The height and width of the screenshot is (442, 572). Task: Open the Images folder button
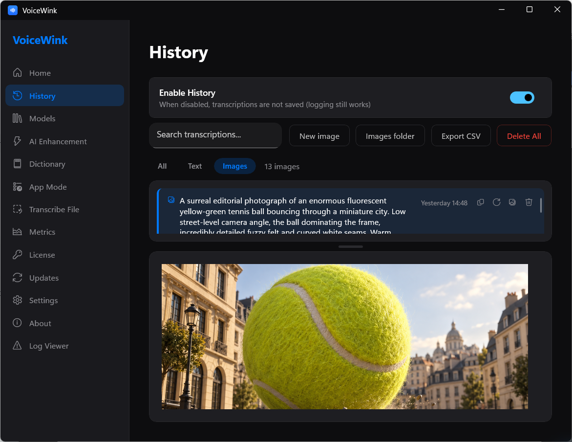coord(390,136)
